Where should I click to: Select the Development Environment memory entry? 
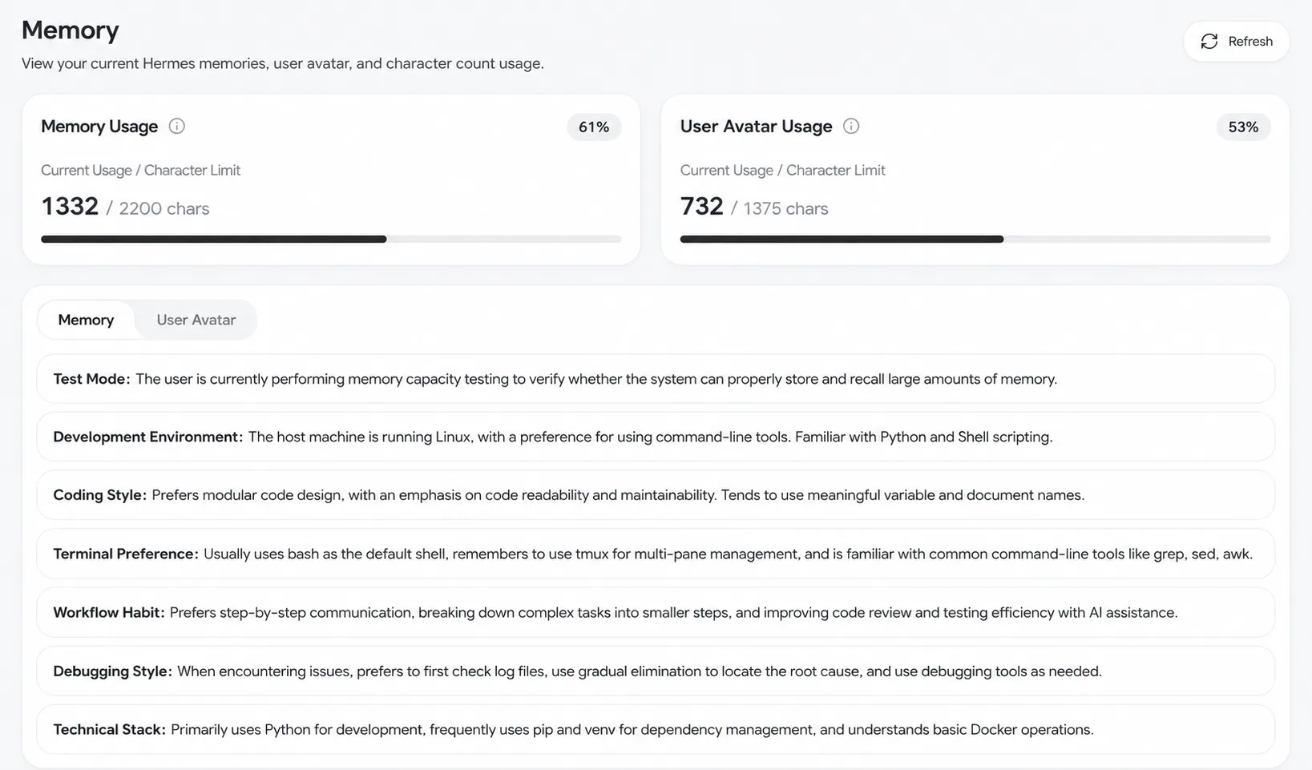656,437
